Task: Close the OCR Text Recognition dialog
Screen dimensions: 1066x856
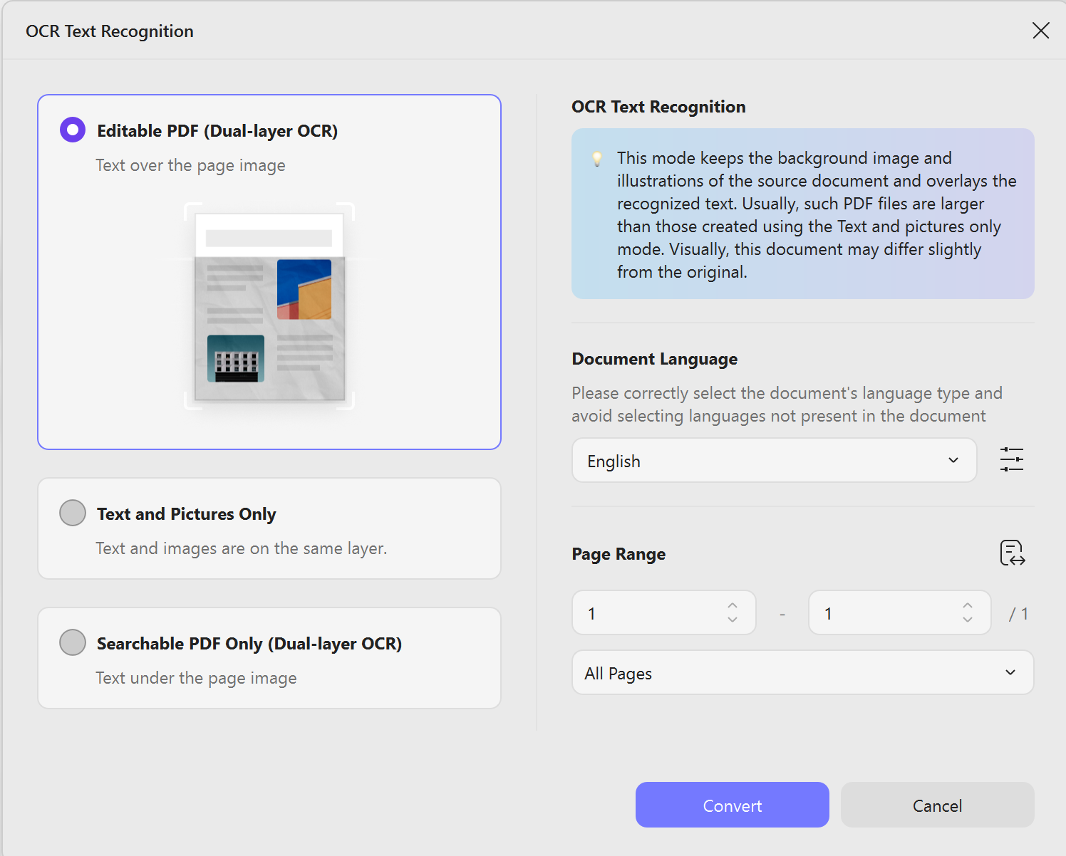Action: (x=1041, y=31)
